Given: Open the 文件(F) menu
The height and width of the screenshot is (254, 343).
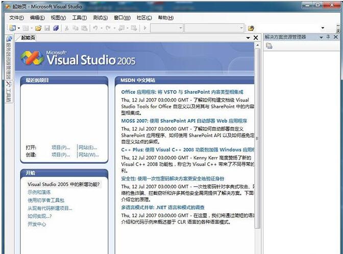Looking at the screenshot, I should (17, 18).
